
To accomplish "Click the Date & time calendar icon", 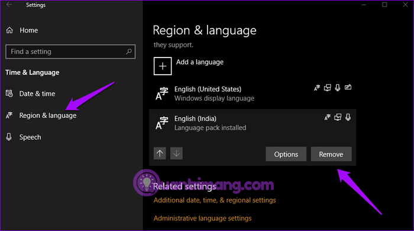I will [9, 94].
